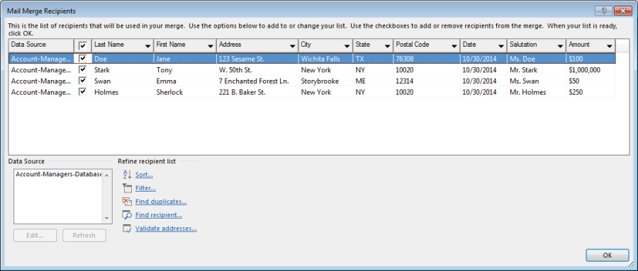
Task: Click the Refresh button
Action: point(84,236)
